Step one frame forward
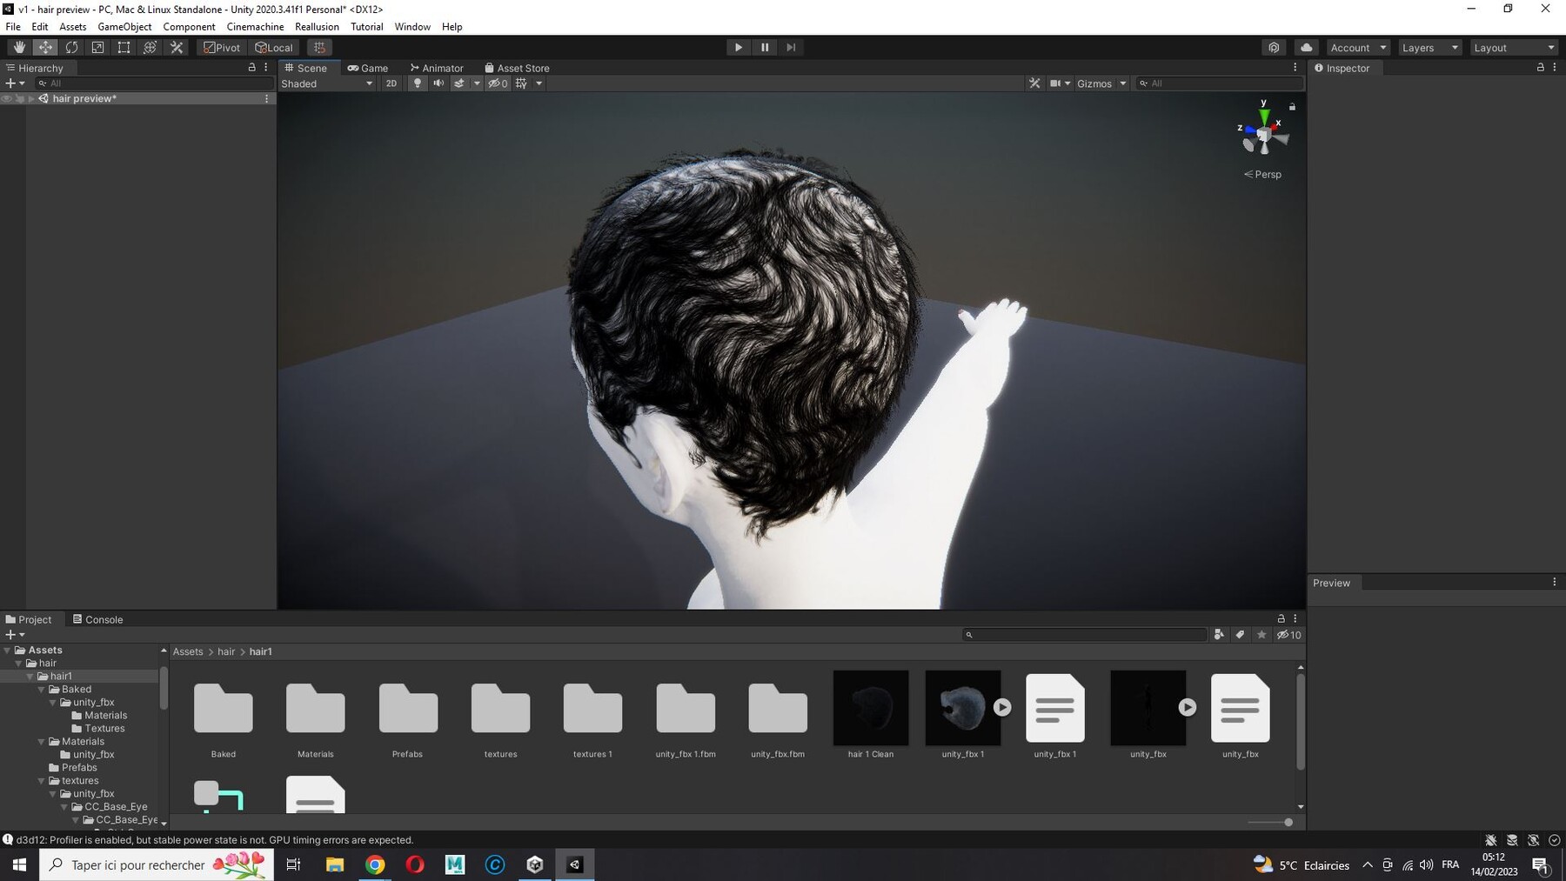The width and height of the screenshot is (1566, 881). (x=791, y=48)
